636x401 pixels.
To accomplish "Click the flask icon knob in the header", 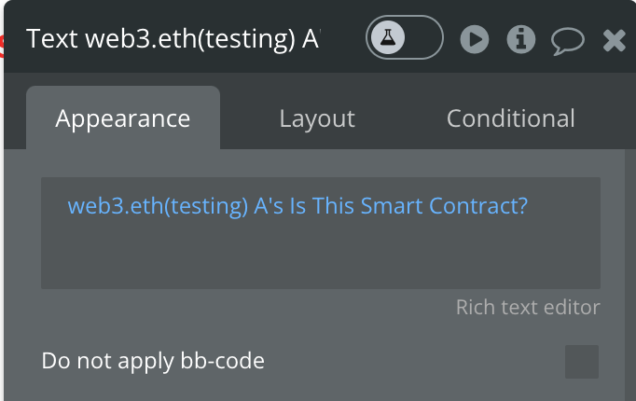I will pos(388,37).
